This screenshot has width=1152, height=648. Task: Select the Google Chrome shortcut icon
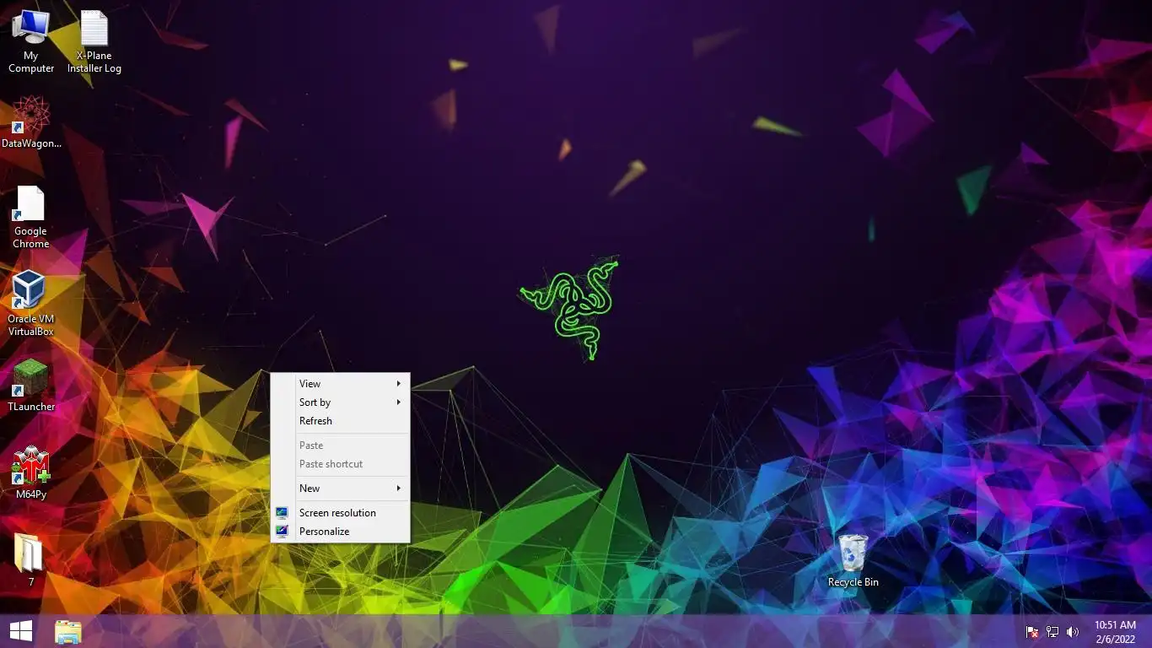(x=31, y=218)
